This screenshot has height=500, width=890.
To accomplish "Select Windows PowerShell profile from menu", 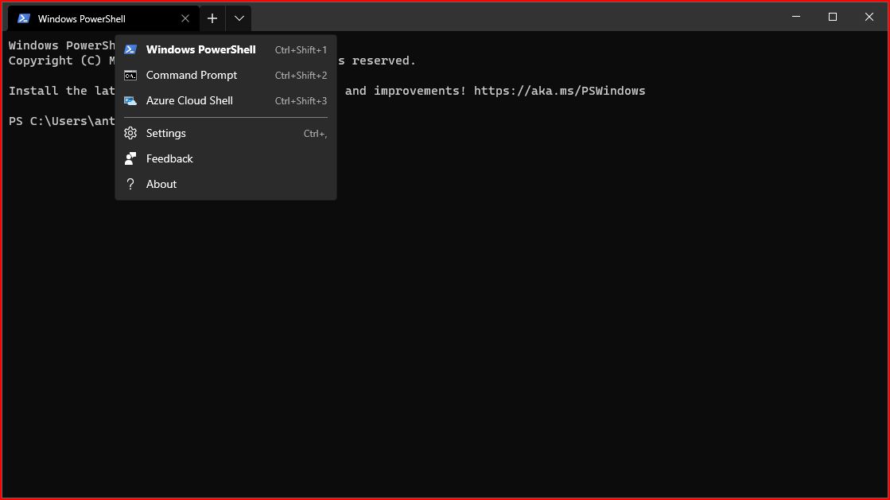I will [226, 49].
